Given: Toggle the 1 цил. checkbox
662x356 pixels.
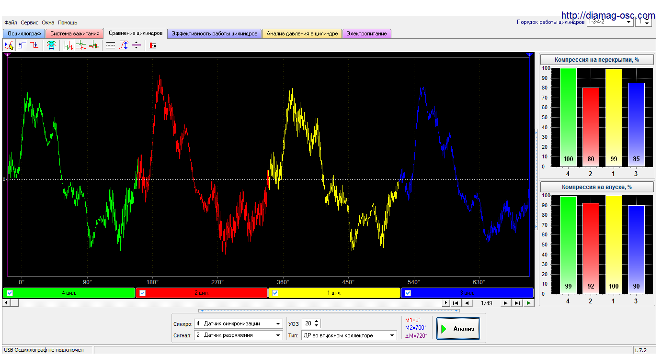Looking at the screenshot, I should [275, 293].
